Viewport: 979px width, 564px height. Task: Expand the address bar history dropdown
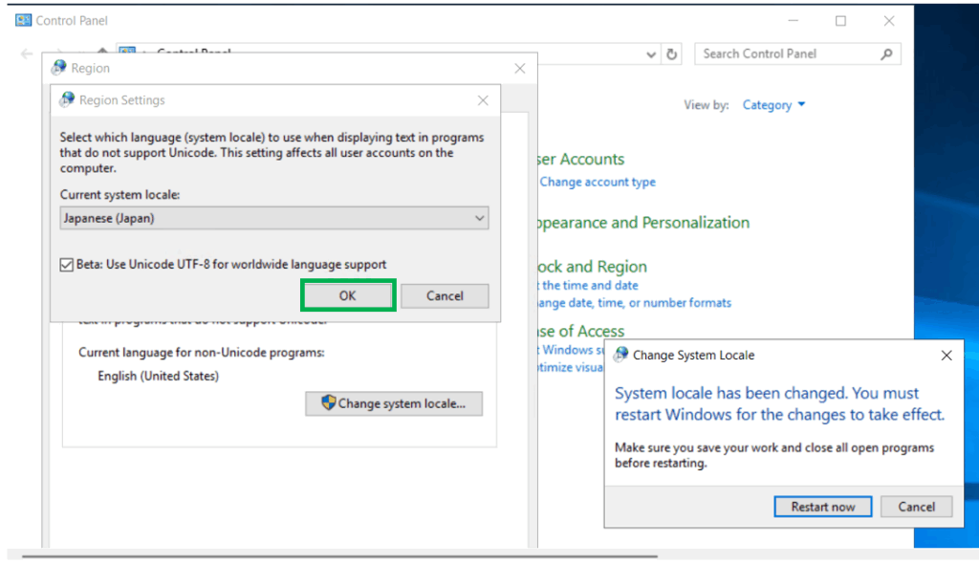[652, 54]
